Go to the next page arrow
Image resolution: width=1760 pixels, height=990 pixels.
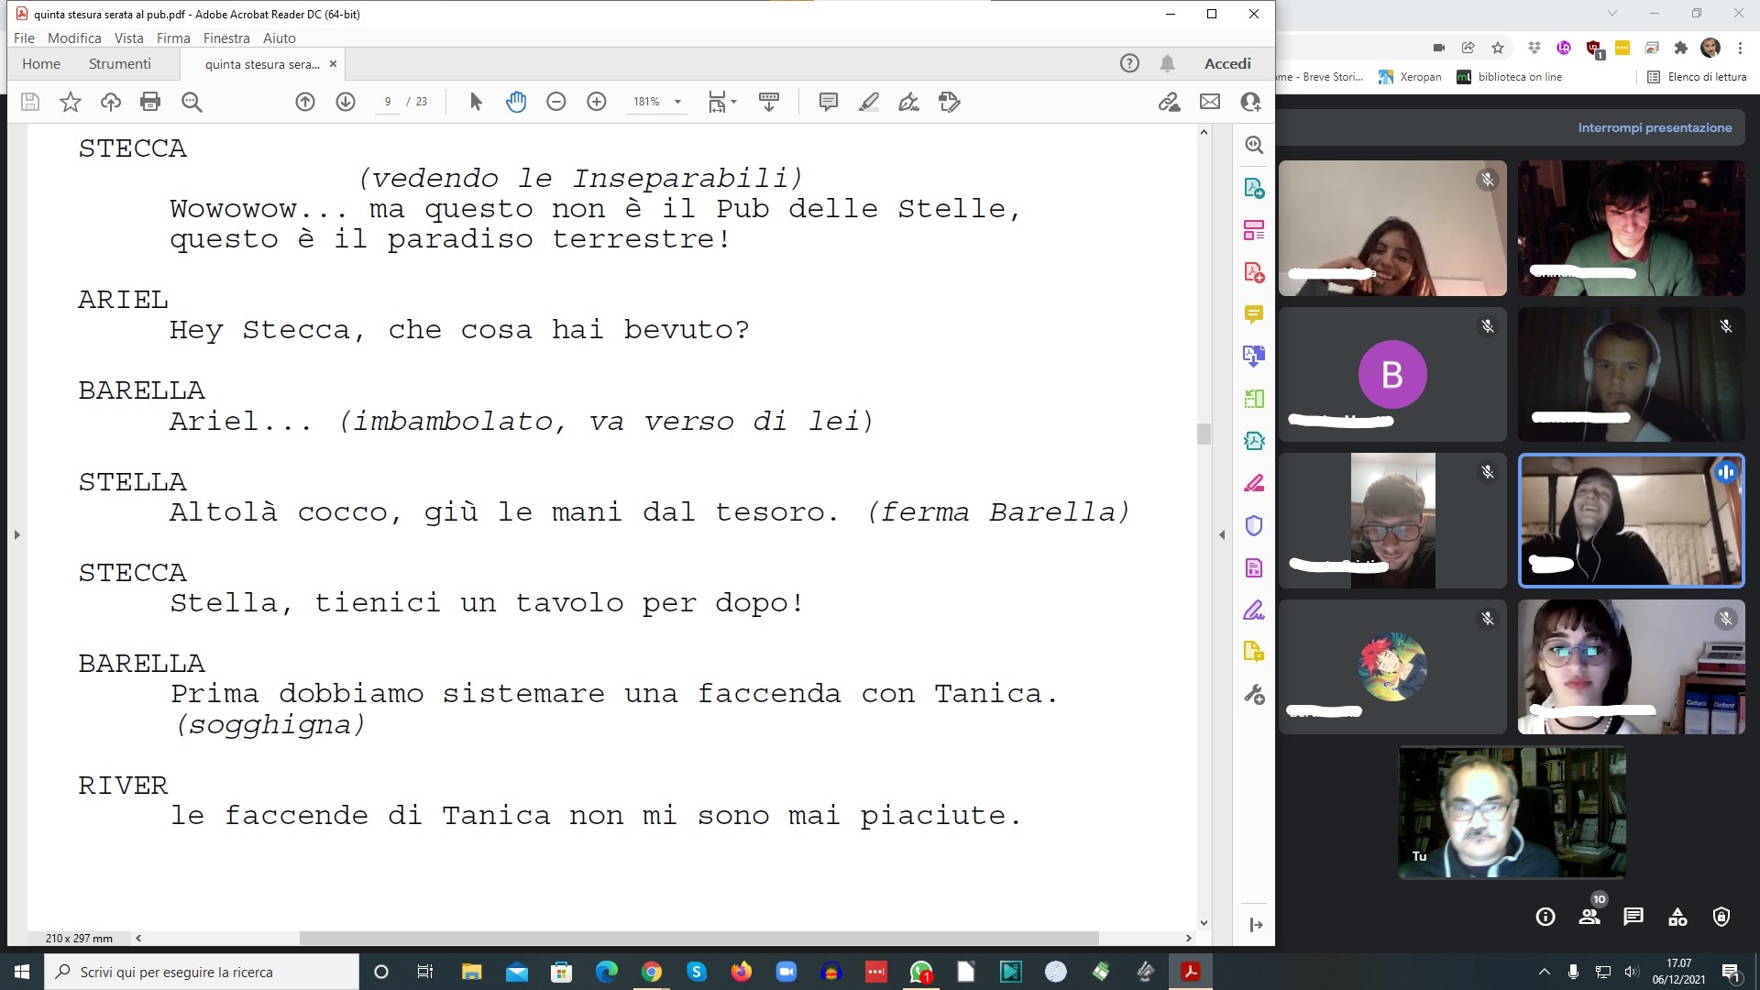click(x=346, y=102)
